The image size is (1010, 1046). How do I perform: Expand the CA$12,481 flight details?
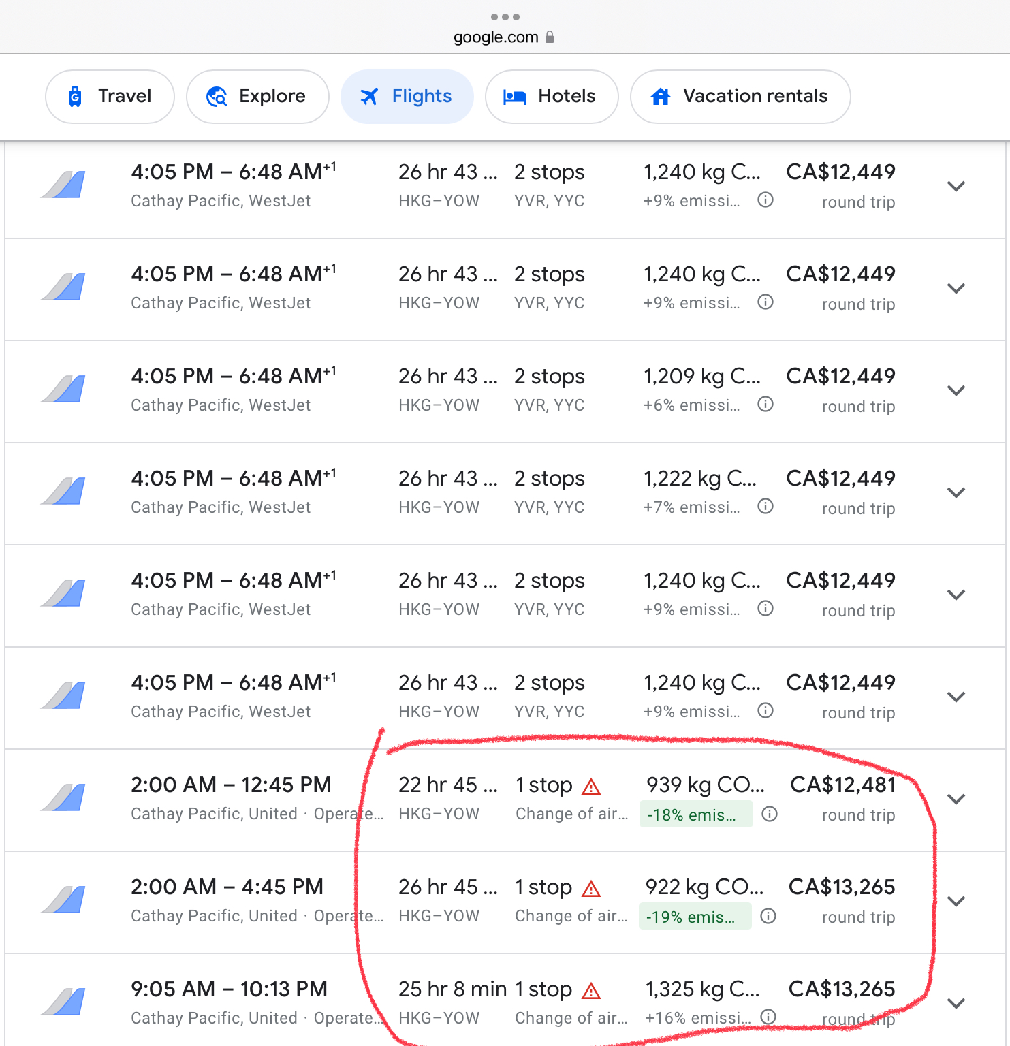coord(956,799)
